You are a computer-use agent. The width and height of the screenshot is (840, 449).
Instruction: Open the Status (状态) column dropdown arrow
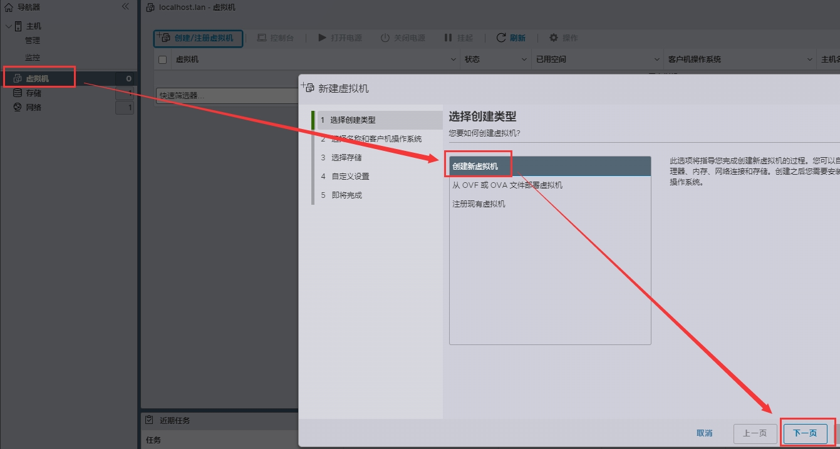pos(525,59)
